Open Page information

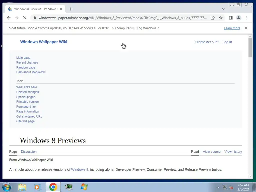(27, 111)
